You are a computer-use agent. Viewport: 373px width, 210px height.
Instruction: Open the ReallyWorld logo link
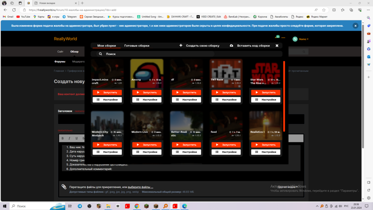(65, 39)
